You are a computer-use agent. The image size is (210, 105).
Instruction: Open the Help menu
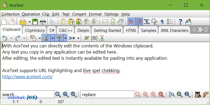click(x=125, y=14)
